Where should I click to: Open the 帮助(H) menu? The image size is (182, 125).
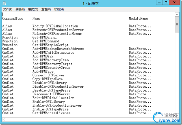point(59,9)
